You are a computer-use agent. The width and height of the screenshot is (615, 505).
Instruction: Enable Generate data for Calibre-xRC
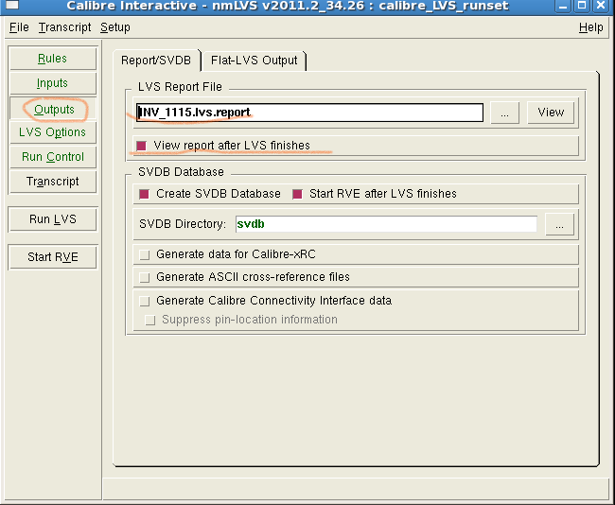tap(145, 254)
